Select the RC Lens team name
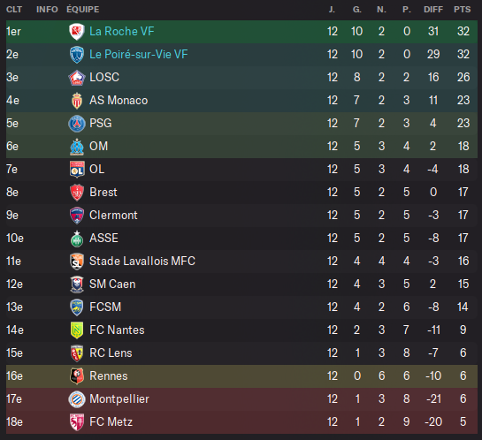This screenshot has width=482, height=440. (111, 353)
